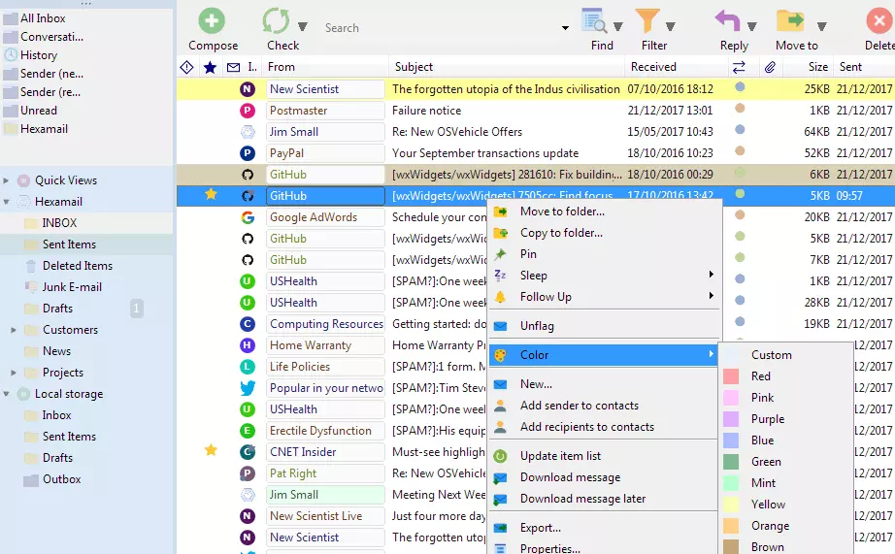The height and width of the screenshot is (554, 895).
Task: Pick the Purple color swatch
Action: [x=767, y=419]
